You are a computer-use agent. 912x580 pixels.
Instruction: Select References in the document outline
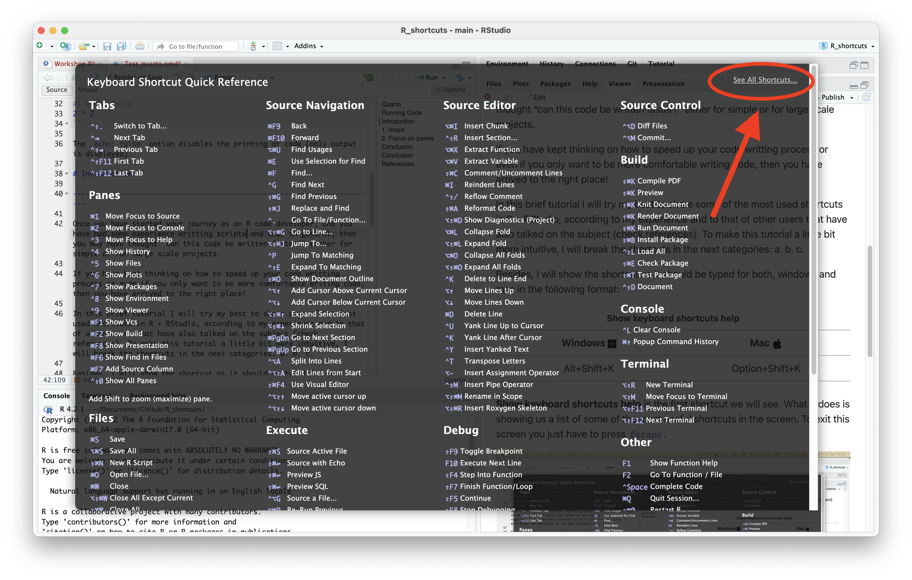point(397,164)
